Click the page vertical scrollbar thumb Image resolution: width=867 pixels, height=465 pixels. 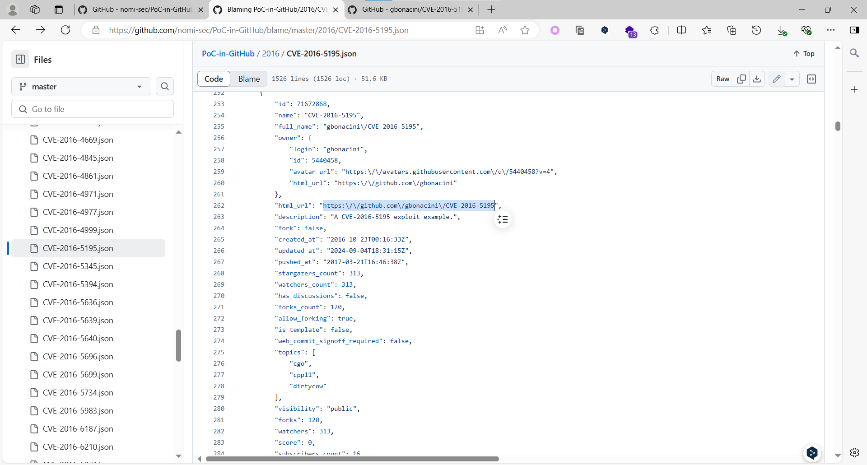(x=838, y=126)
